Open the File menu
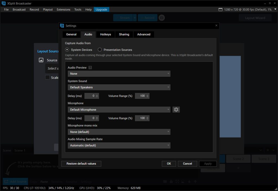The image size is (278, 191). click(x=6, y=9)
